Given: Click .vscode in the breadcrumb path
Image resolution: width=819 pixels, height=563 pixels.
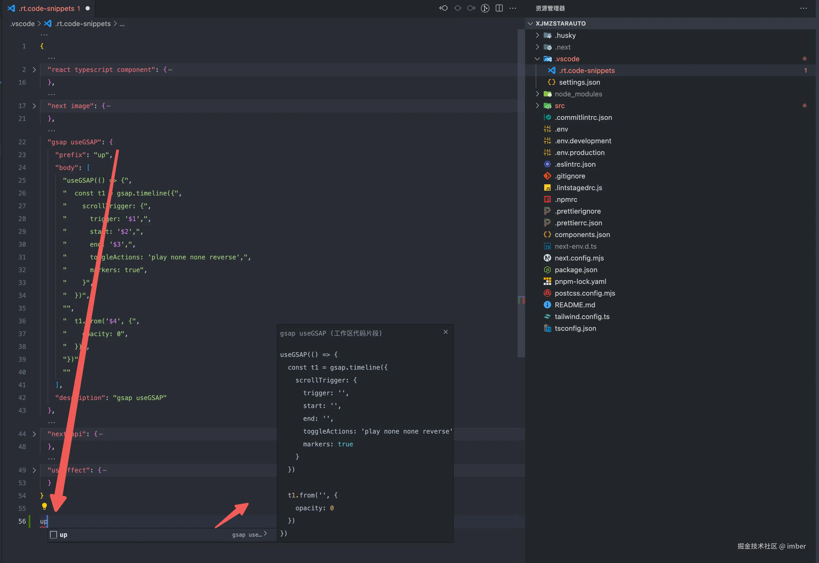Looking at the screenshot, I should pos(22,24).
